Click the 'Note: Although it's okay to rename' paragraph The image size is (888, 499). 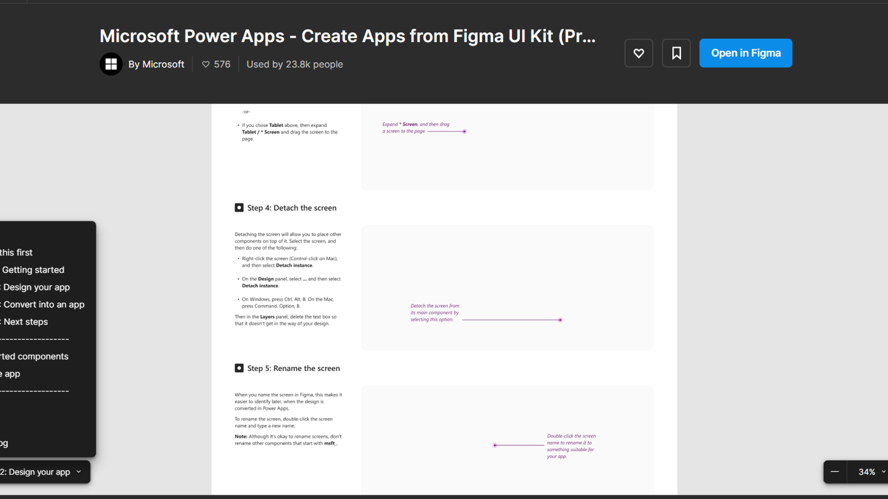pyautogui.click(x=289, y=440)
